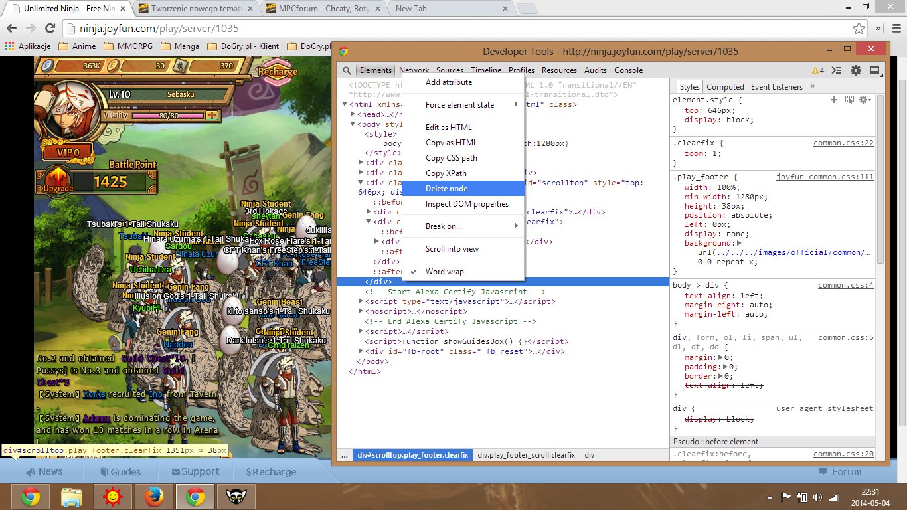The height and width of the screenshot is (510, 907).
Task: Select Delete node from the context menu
Action: [463, 189]
